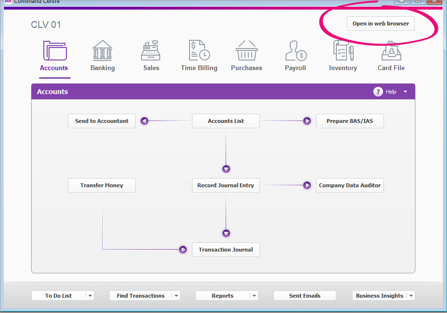The image size is (447, 313).
Task: Select the Payroll person icon
Action: (295, 51)
